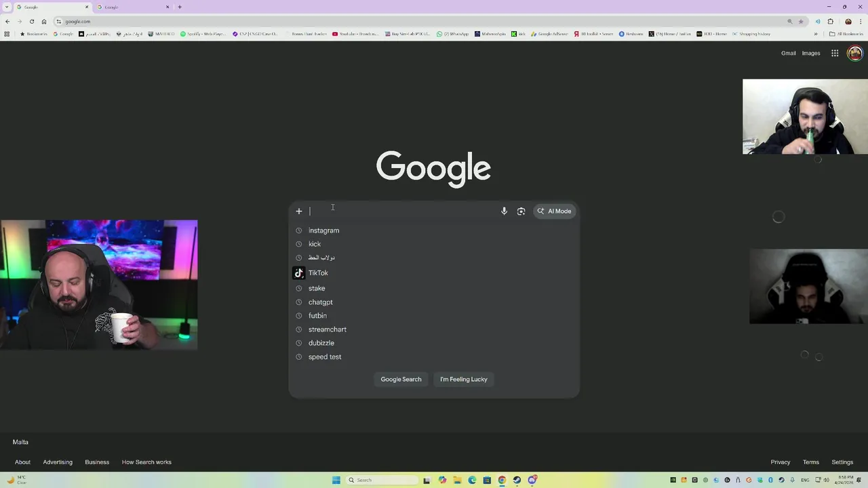Reload the page with refresh icon
The image size is (868, 488).
point(31,21)
